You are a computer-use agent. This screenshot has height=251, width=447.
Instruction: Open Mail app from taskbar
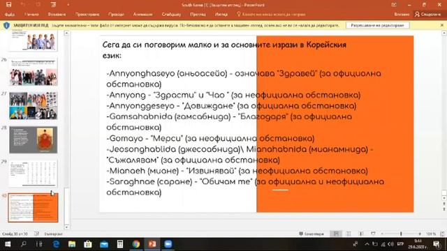[x=104, y=244]
